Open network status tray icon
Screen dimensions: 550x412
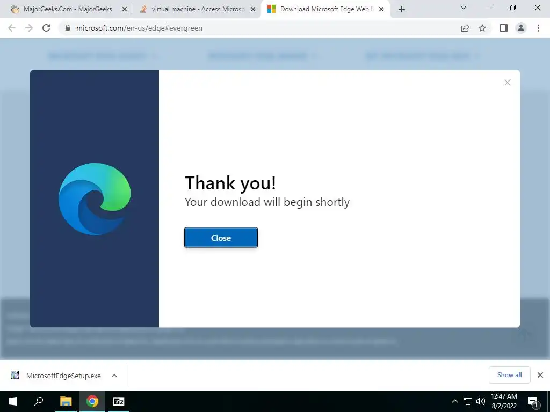pyautogui.click(x=468, y=401)
